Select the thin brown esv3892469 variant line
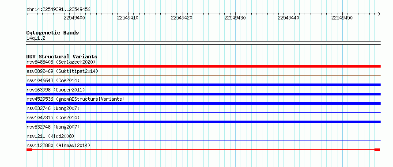 pos(203,75)
